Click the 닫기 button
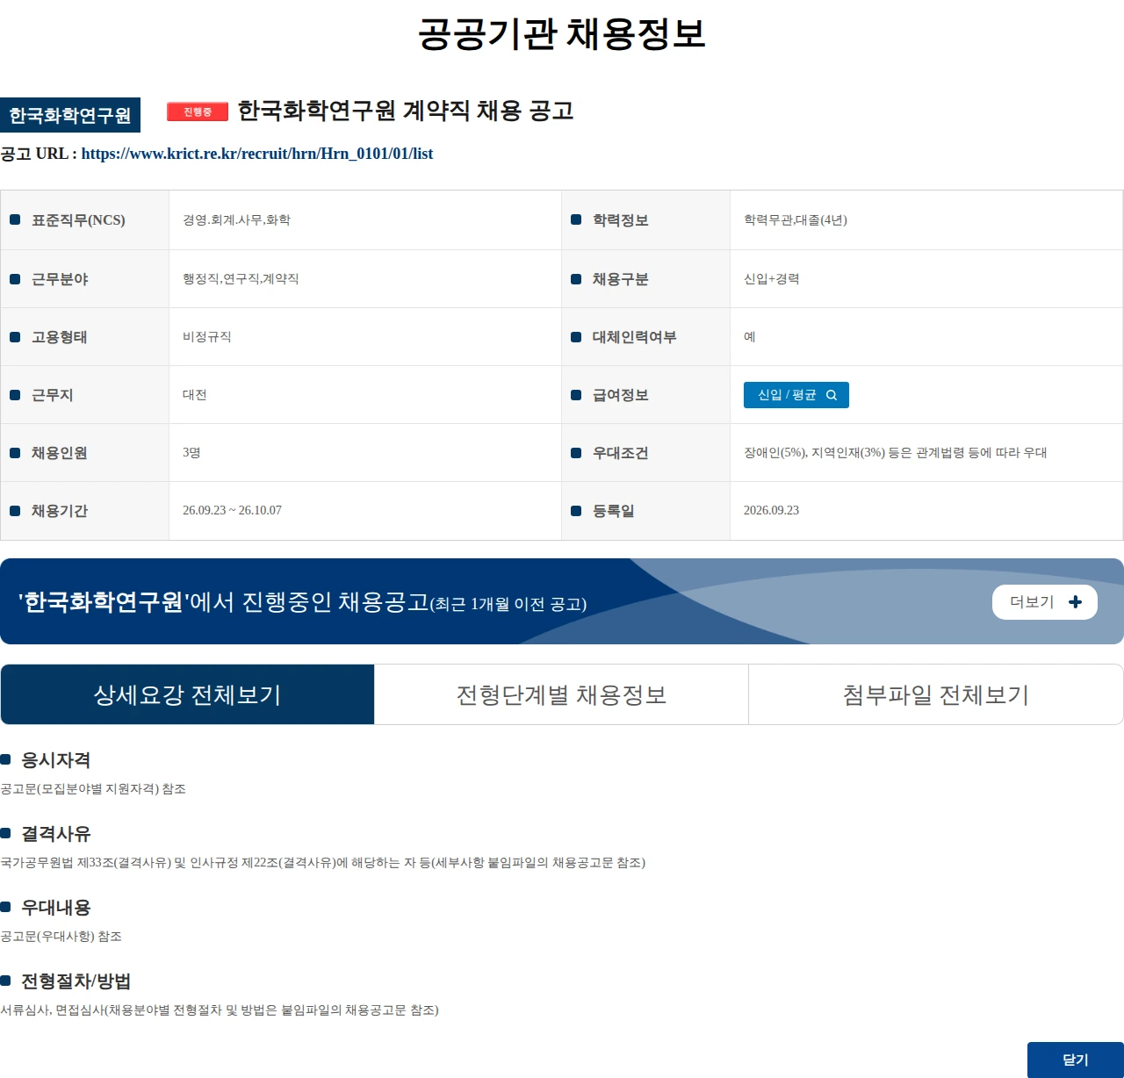1124x1078 pixels. click(1076, 1060)
